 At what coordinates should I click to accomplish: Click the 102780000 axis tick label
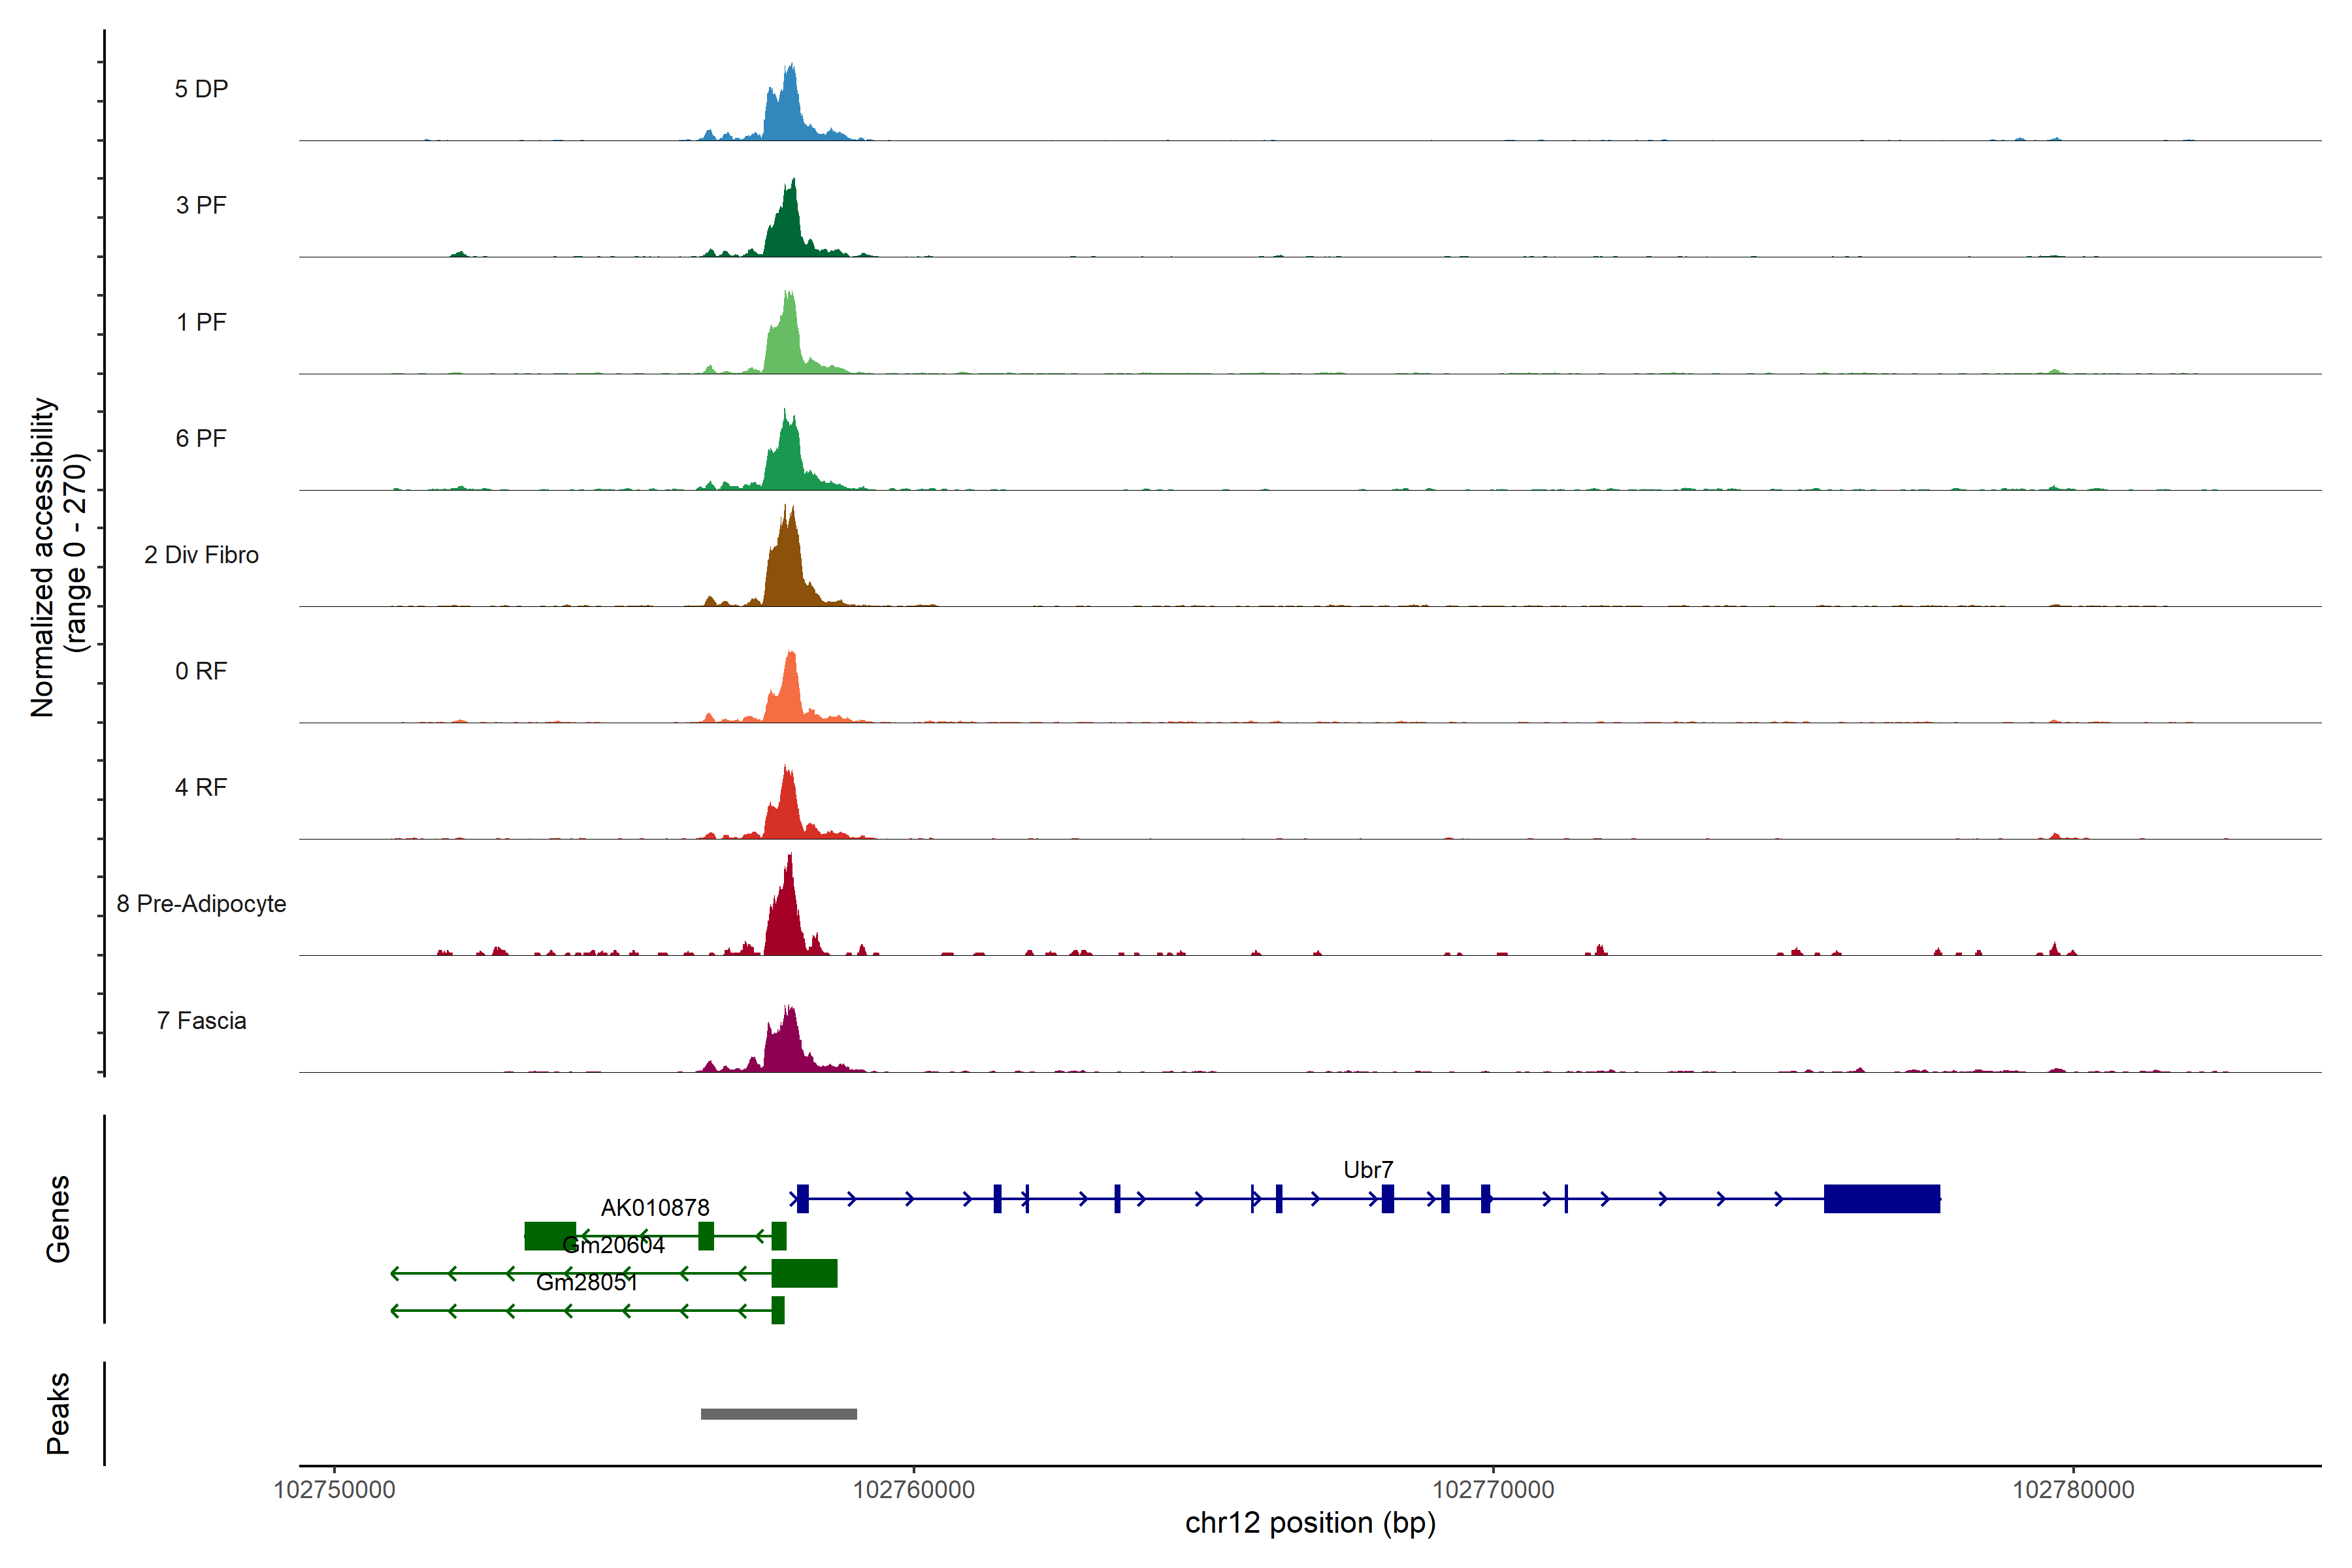[2073, 1490]
